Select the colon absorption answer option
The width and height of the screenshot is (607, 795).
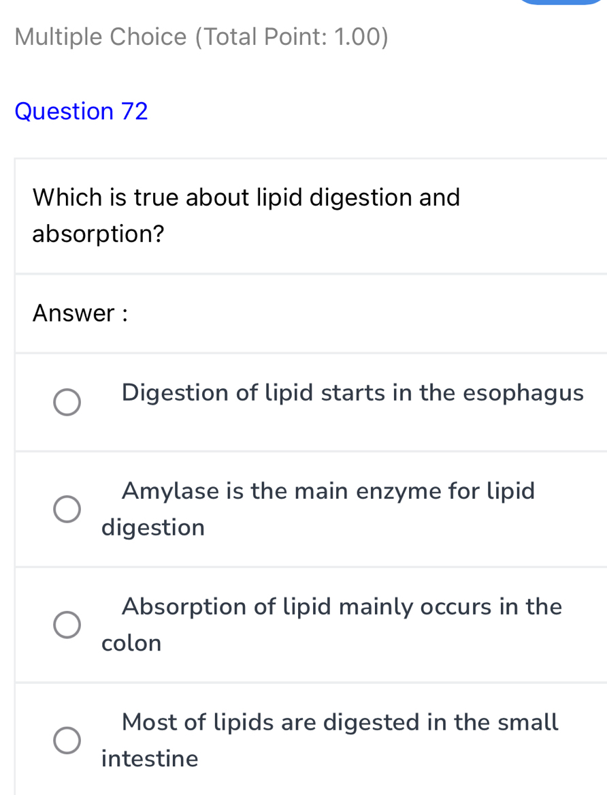(x=67, y=625)
